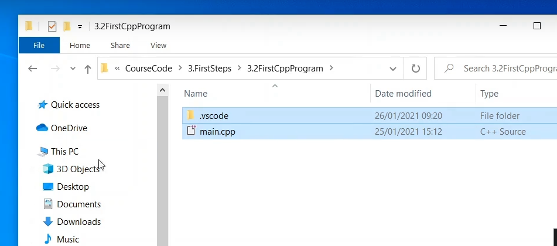Go back with the left arrow button
This screenshot has height=246, width=557.
(x=33, y=69)
